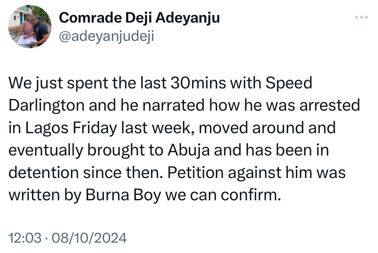Open Comrade Deji Adeyanju's profile via his name

click(x=140, y=18)
